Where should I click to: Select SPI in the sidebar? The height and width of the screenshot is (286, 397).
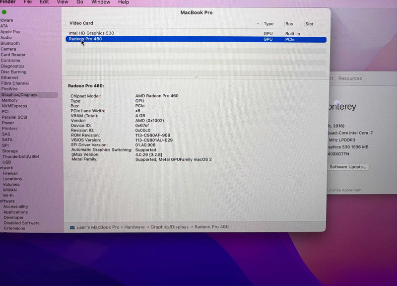[x=5, y=145]
